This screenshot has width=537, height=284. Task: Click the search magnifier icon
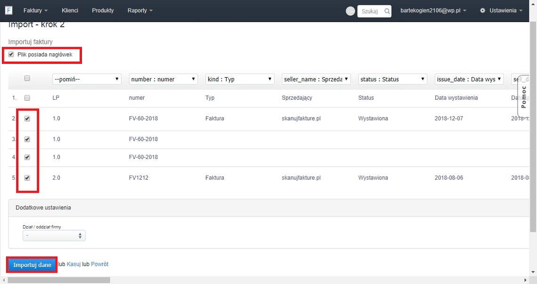387,11
